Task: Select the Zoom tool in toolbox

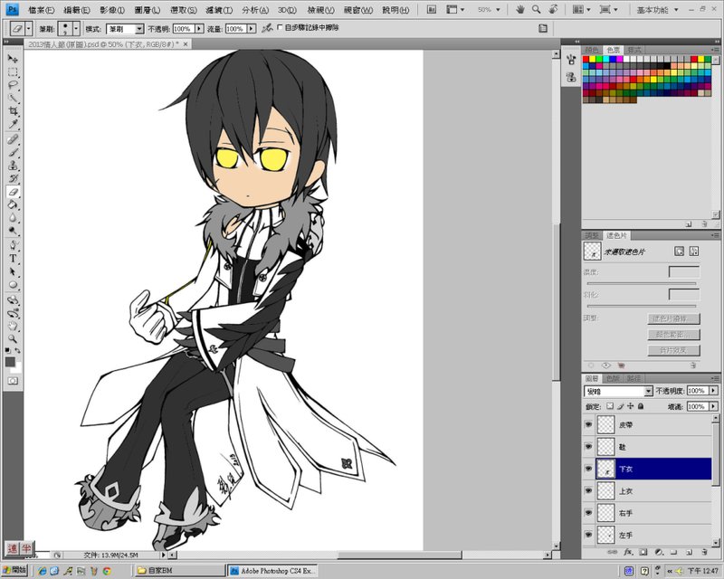Action: click(13, 339)
